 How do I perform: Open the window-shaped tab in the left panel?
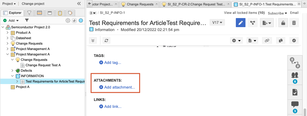click(50, 13)
